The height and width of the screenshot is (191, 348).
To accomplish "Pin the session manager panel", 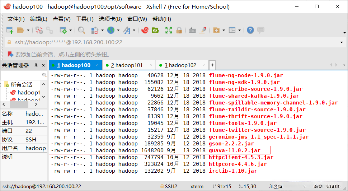I will [x=36, y=65].
